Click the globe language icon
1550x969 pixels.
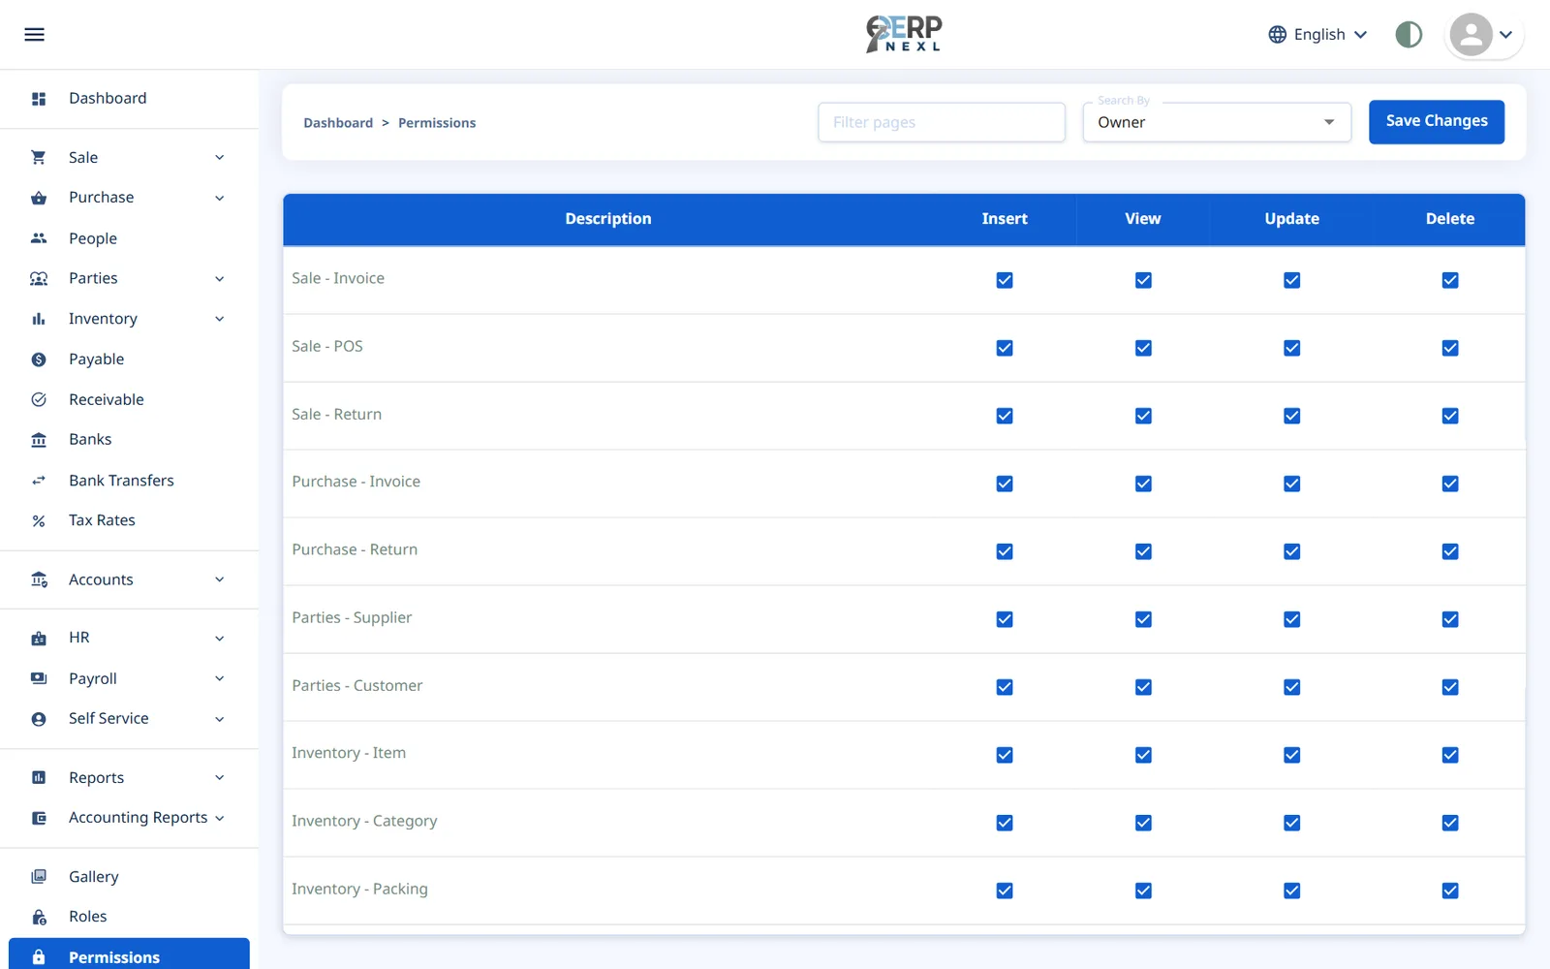tap(1277, 35)
